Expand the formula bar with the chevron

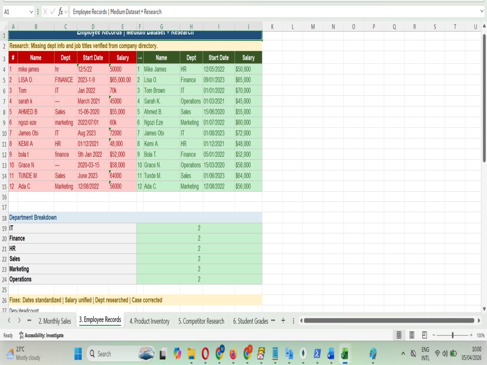coord(482,12)
